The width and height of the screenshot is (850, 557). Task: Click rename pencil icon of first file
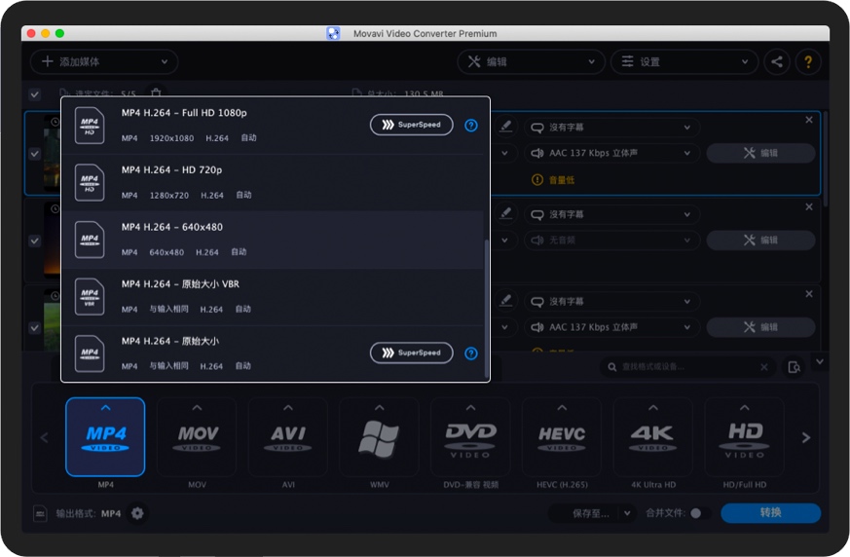coord(505,126)
